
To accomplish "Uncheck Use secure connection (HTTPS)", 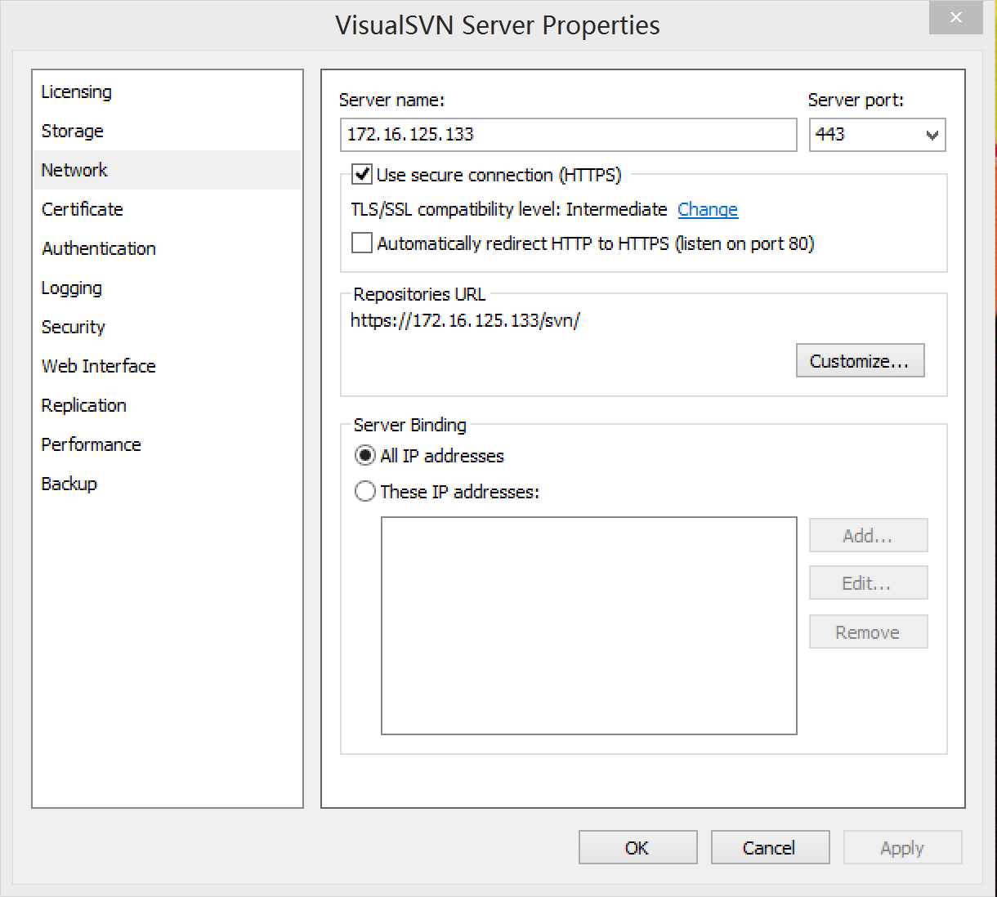I will click(362, 174).
